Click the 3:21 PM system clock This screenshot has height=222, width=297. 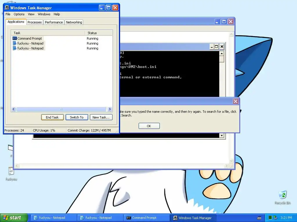point(286,218)
